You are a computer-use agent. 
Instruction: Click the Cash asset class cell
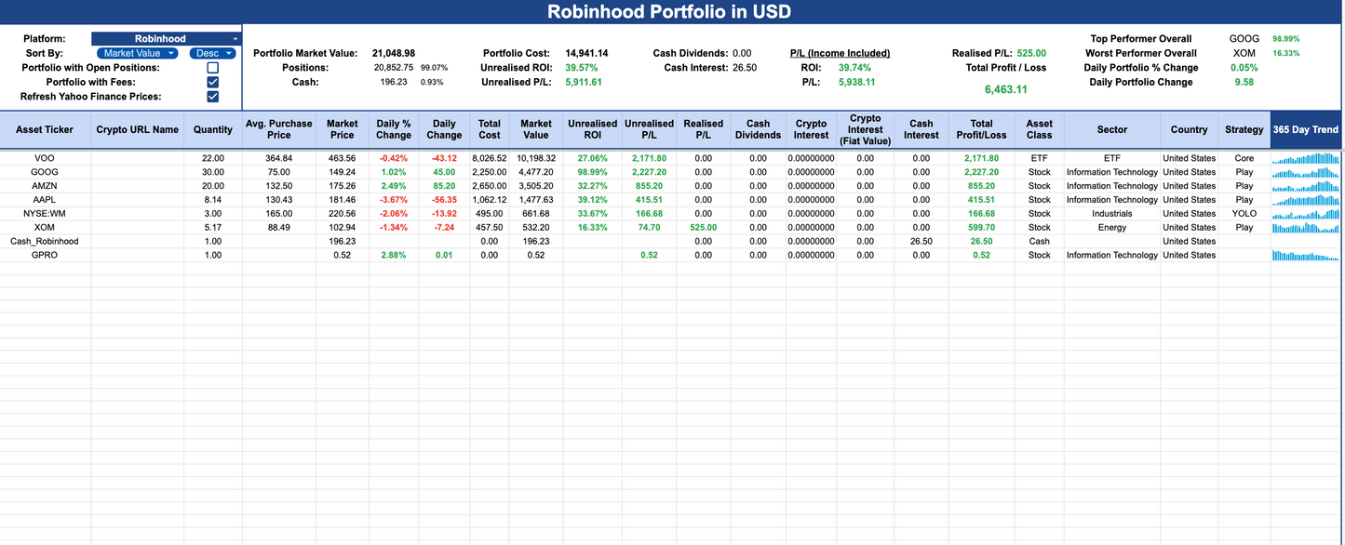tap(1040, 241)
